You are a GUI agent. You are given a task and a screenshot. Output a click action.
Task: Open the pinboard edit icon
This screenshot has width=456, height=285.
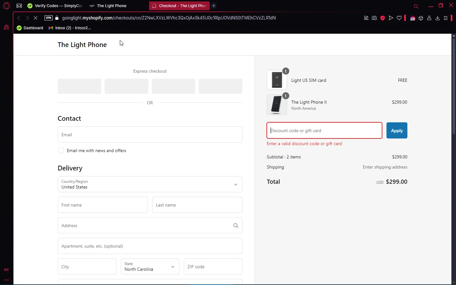point(366,18)
